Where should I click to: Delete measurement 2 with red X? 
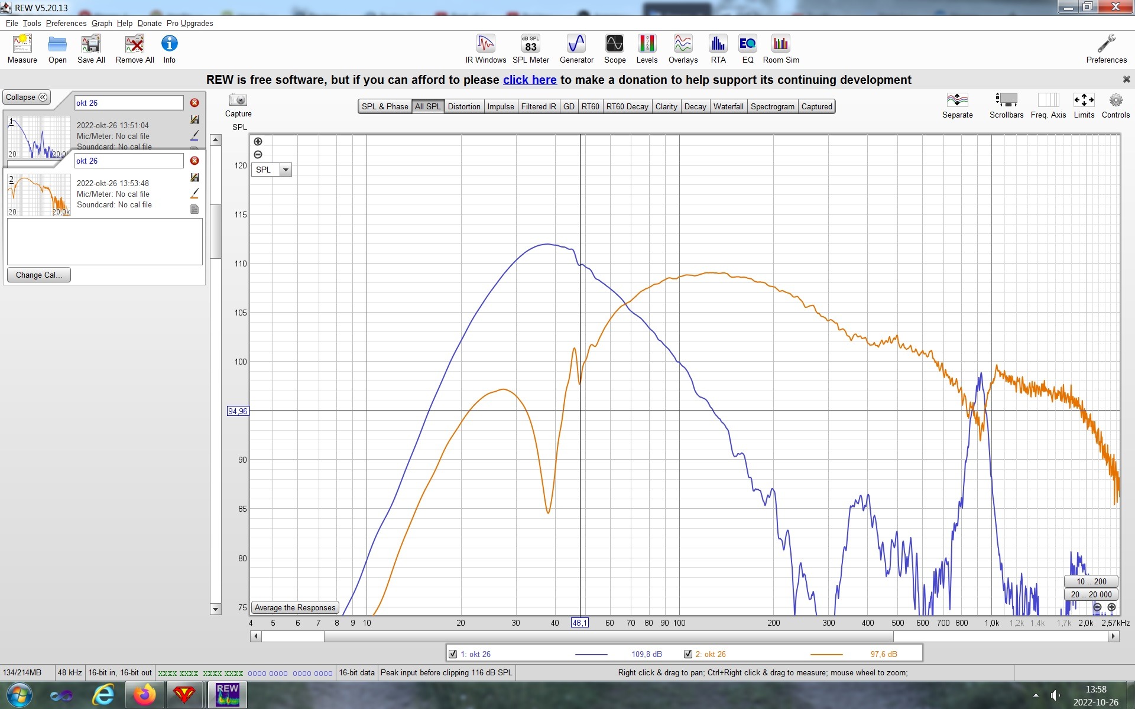click(194, 161)
